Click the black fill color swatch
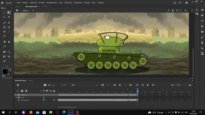 click(x=5, y=71)
